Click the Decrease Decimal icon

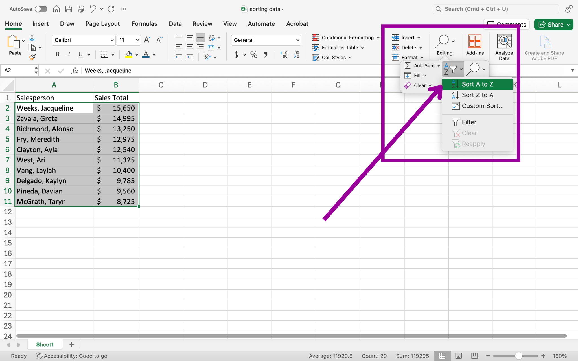click(296, 55)
